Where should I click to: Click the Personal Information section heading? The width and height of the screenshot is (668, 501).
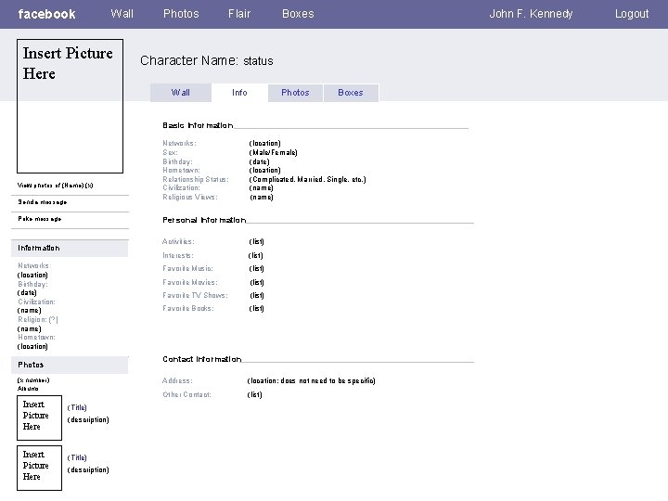tap(204, 220)
